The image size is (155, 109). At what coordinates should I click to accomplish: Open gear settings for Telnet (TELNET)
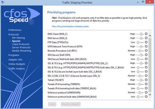click(146, 80)
